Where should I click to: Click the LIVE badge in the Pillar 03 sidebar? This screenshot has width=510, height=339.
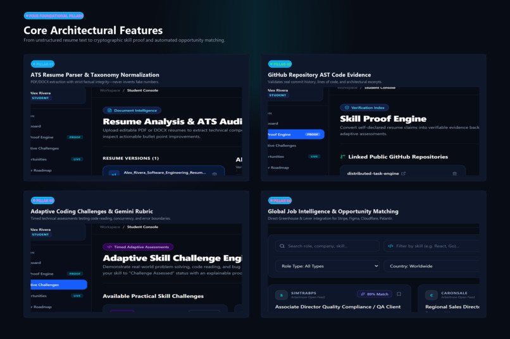(x=77, y=296)
